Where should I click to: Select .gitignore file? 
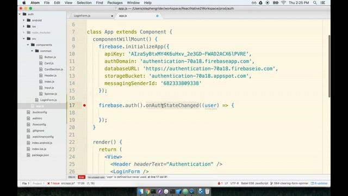[38, 131]
